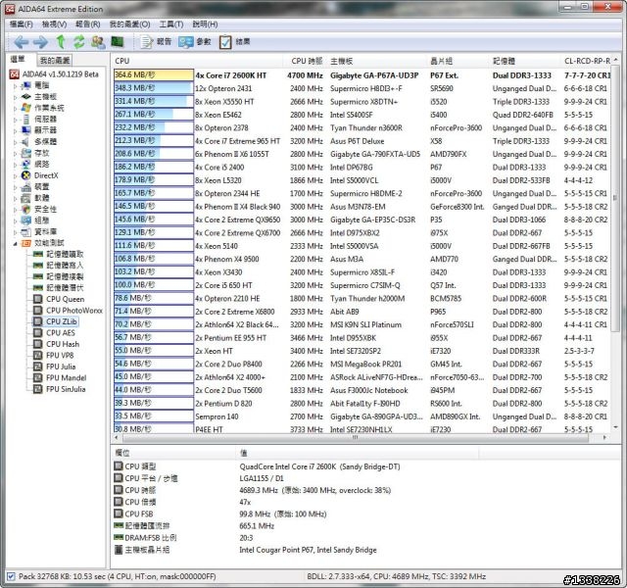Open the 報告(R) menu

[87, 24]
